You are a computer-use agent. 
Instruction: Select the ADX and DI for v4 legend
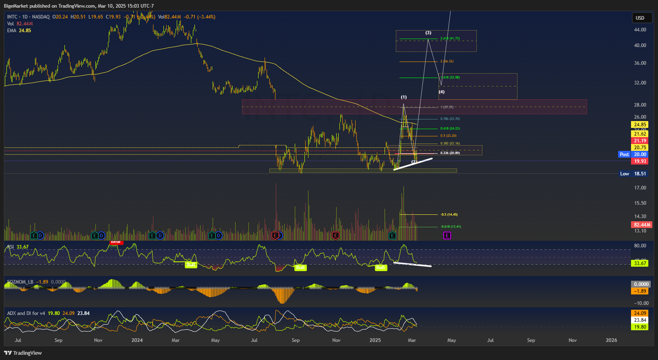(48, 313)
